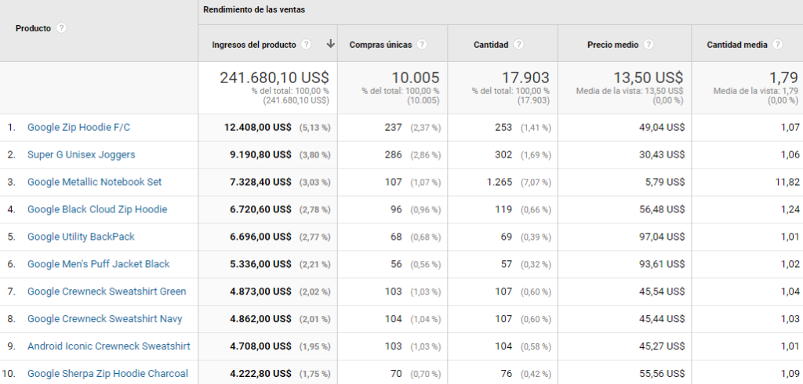Screen dimensions: 803x384
Task: Select total revenue 241.680,10 US$
Action: tap(274, 78)
